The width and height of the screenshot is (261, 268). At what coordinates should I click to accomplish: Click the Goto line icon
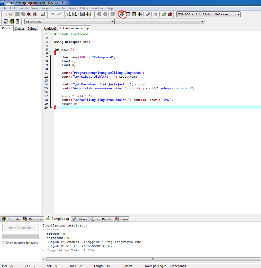pos(89,14)
